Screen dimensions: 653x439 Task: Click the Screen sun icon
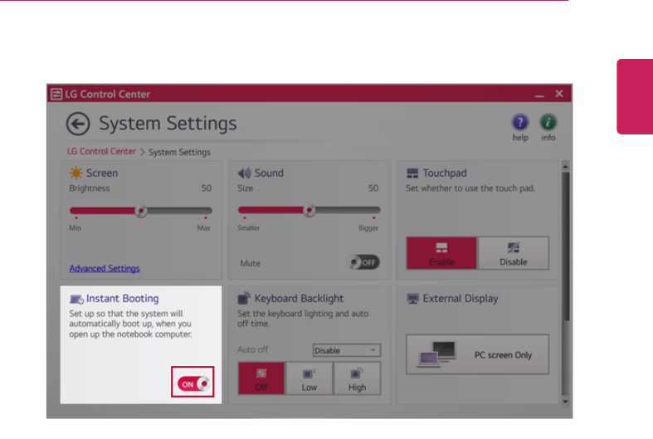click(76, 173)
